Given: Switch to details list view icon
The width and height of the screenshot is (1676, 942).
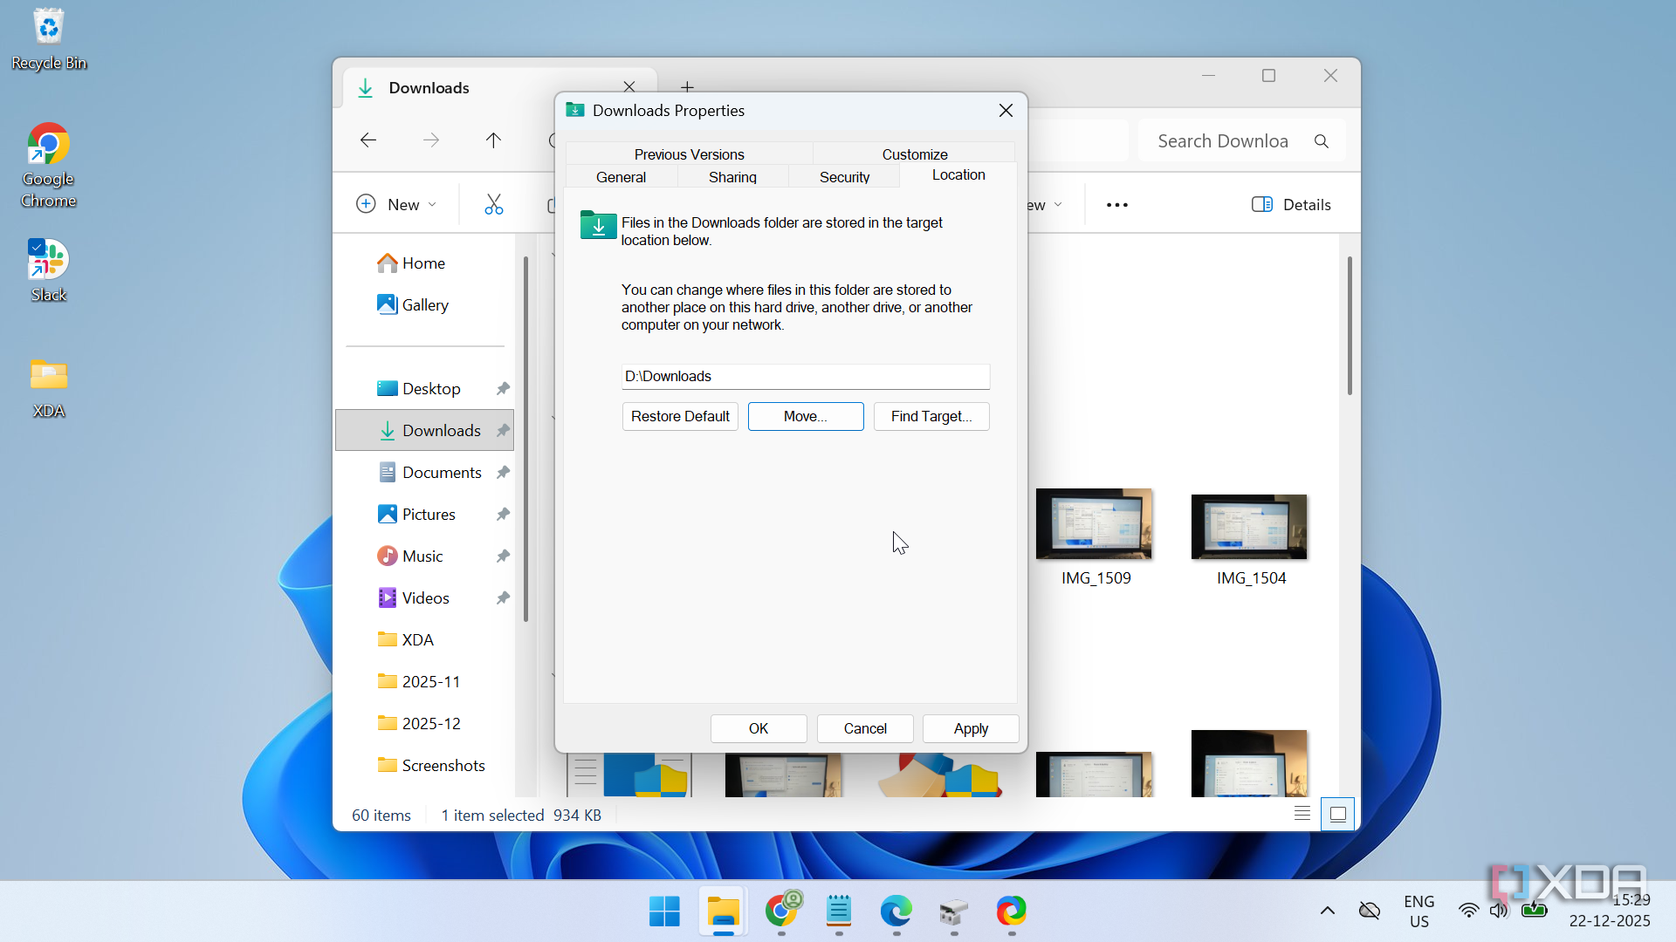Looking at the screenshot, I should [1302, 815].
